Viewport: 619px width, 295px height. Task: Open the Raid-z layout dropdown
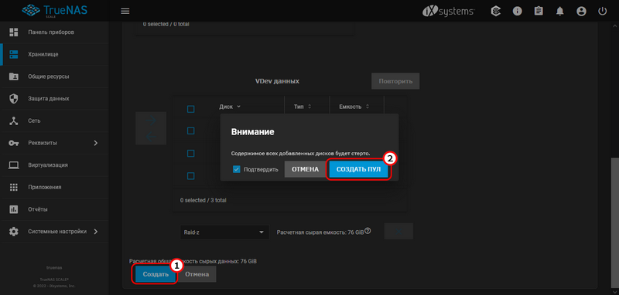[x=224, y=232]
